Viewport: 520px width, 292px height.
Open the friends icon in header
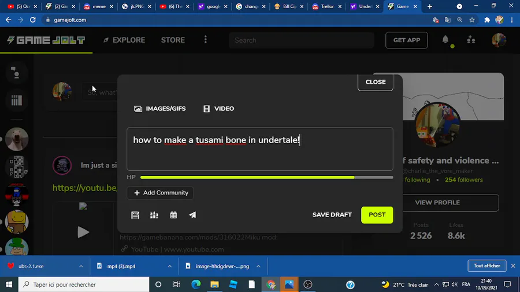tap(471, 40)
